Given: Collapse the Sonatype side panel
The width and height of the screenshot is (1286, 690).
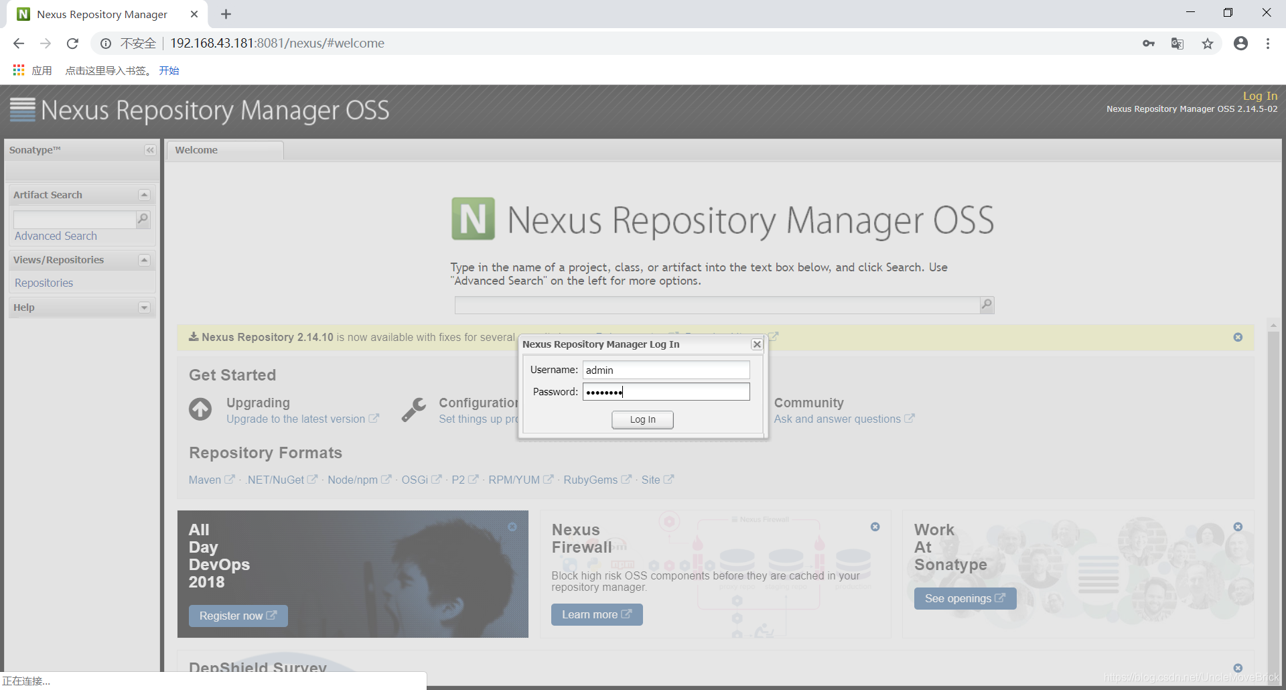Looking at the screenshot, I should coord(150,150).
